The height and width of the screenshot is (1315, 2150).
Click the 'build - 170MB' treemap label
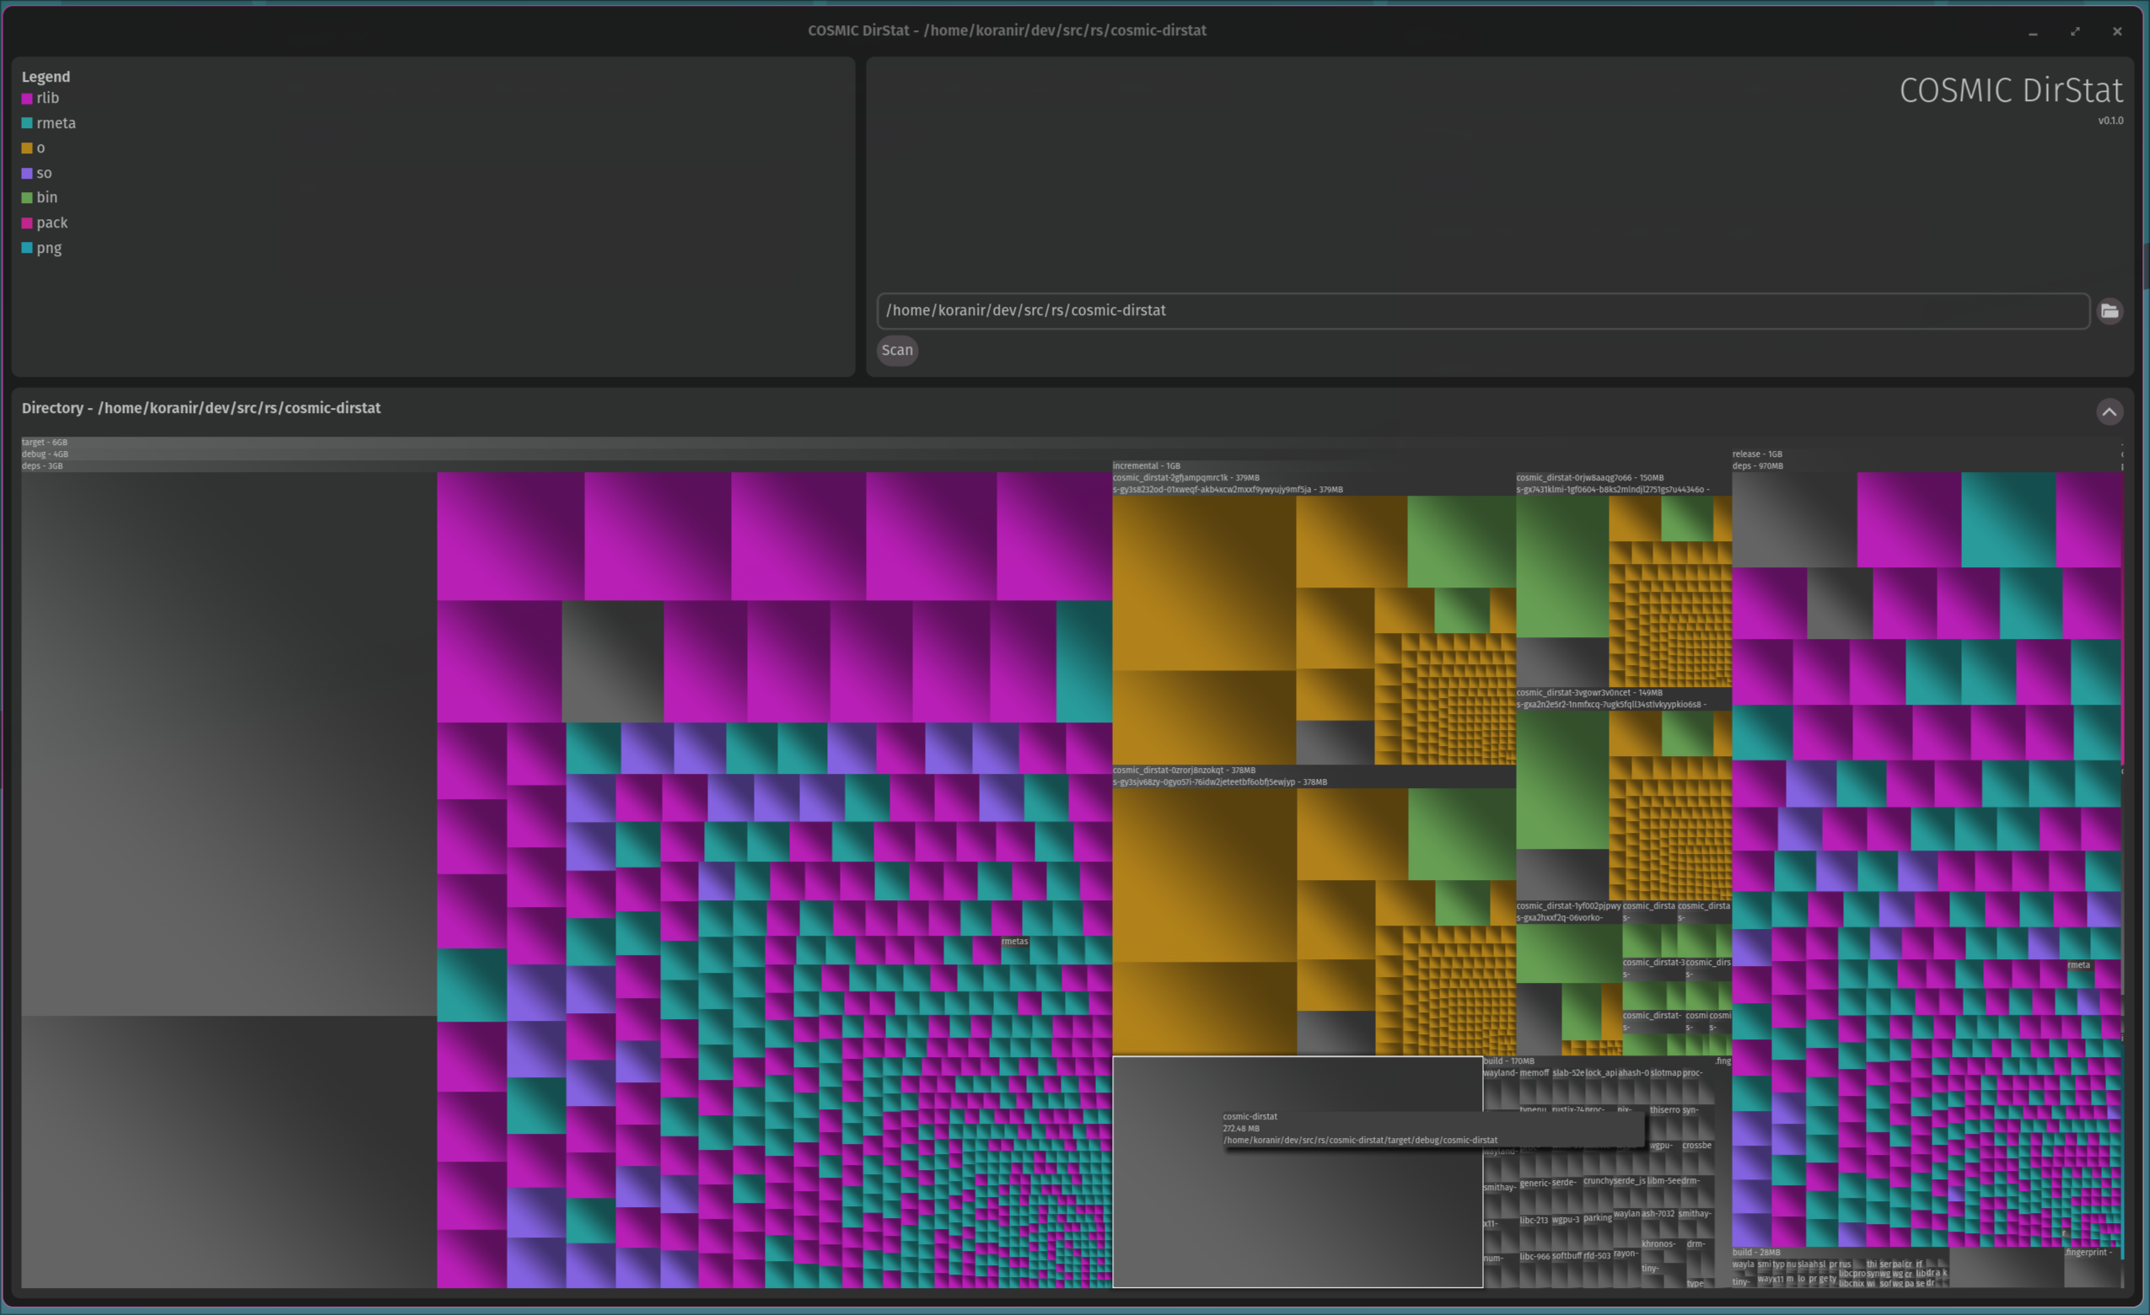click(x=1508, y=1061)
